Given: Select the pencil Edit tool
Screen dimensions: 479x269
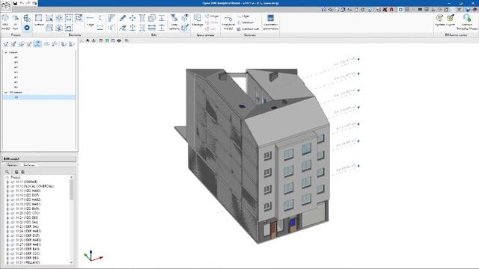Looking at the screenshot, I should click(x=123, y=18).
